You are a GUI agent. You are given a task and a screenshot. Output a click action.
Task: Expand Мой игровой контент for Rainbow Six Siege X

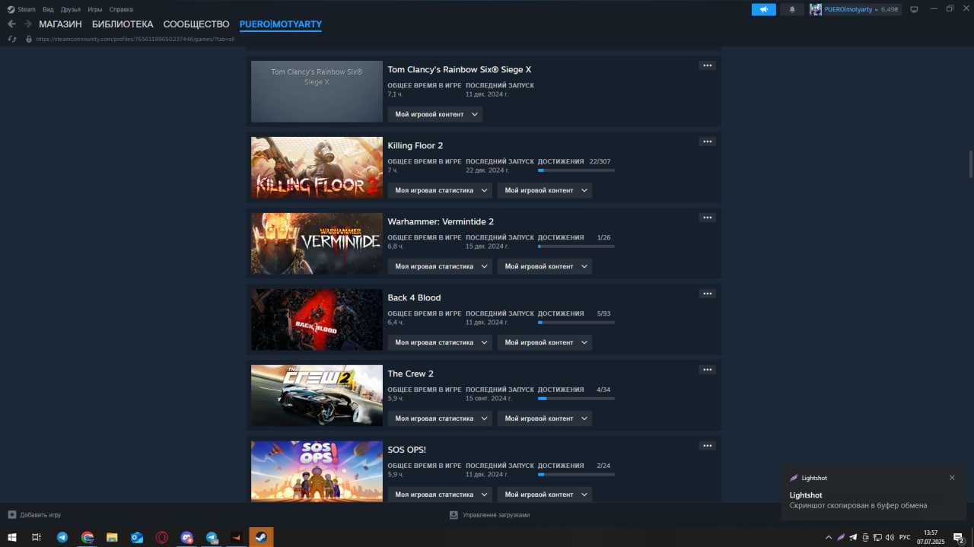click(435, 114)
